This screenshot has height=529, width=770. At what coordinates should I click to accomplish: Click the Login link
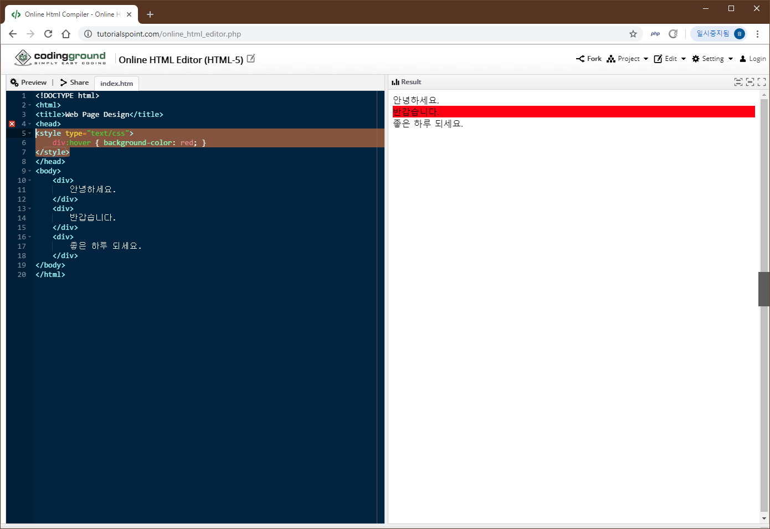[753, 59]
